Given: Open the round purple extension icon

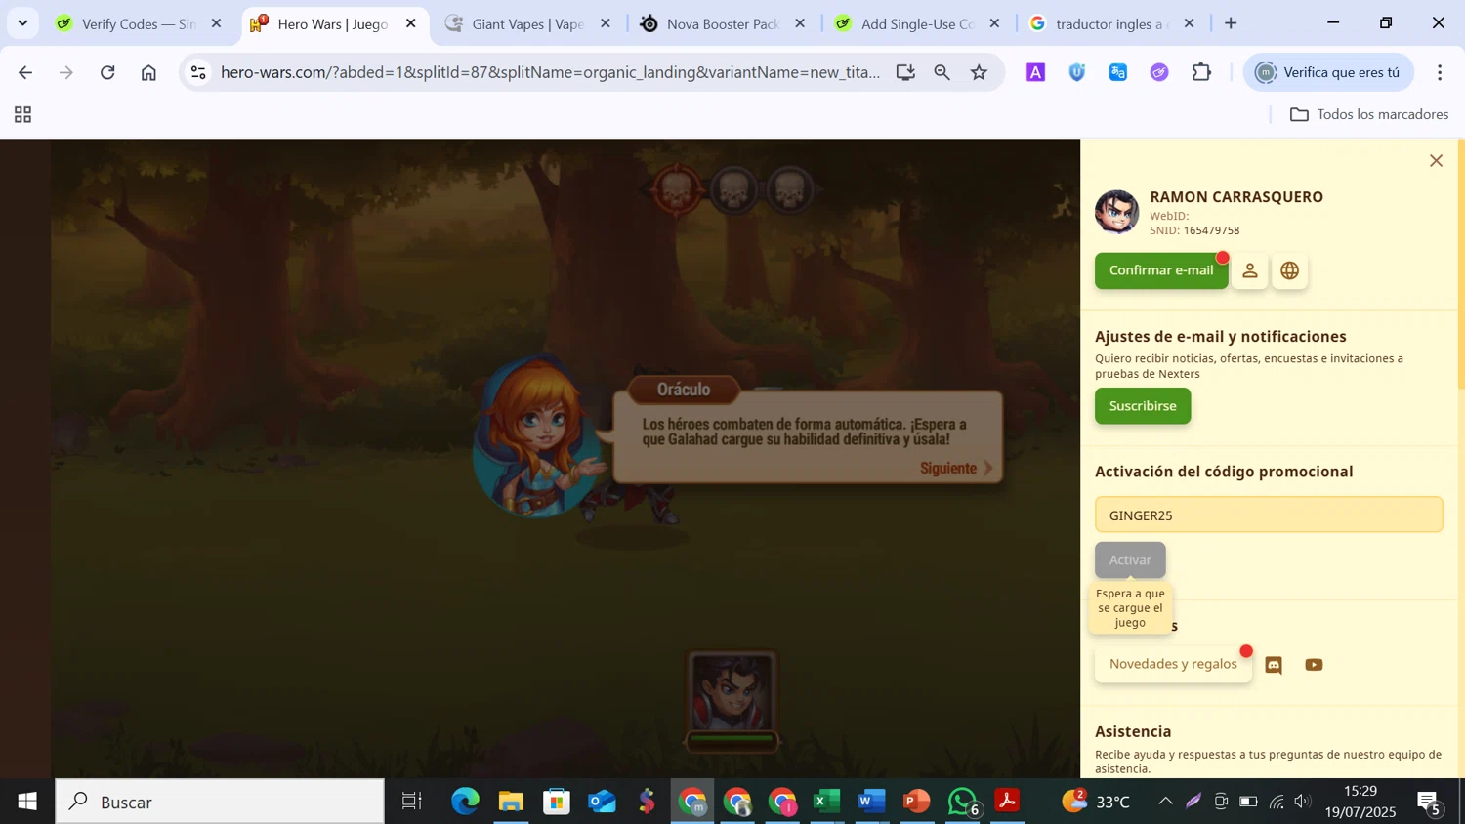Looking at the screenshot, I should 1159,72.
